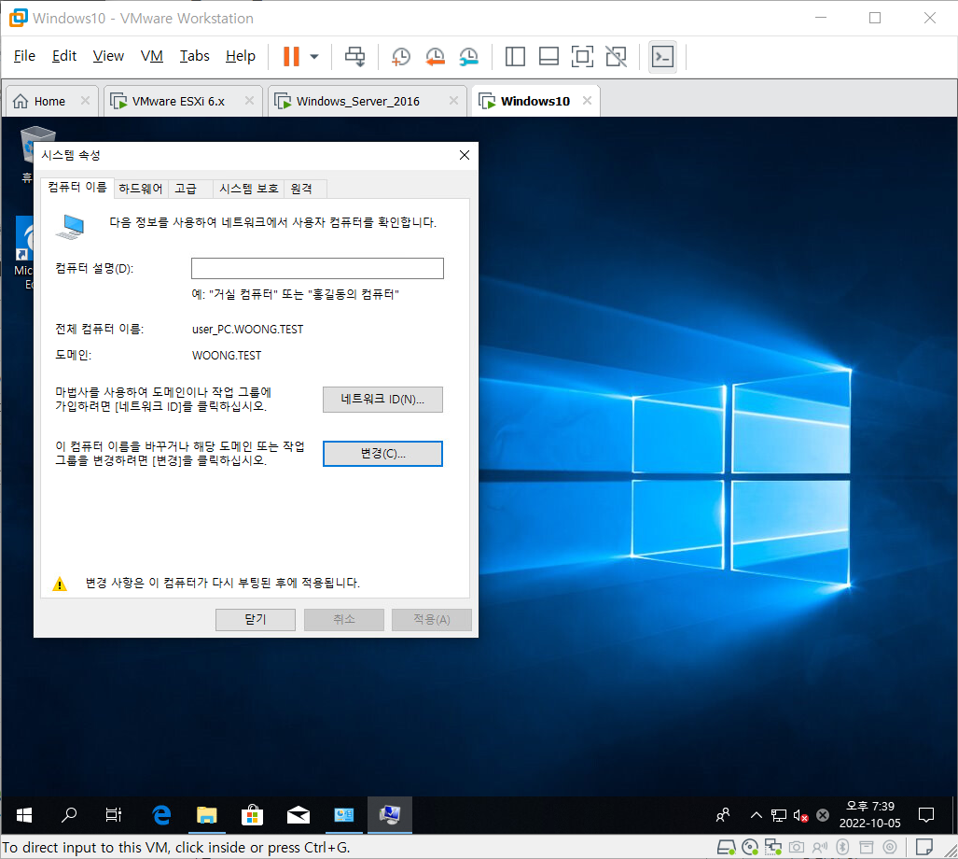
Task: Click the 닫기 button
Action: click(x=256, y=619)
